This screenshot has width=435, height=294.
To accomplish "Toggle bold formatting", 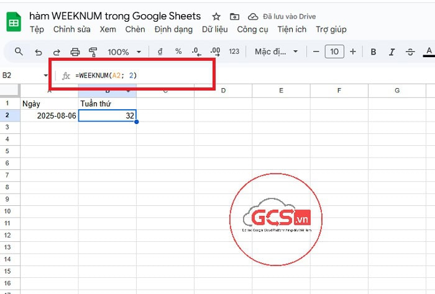I will pos(373,51).
